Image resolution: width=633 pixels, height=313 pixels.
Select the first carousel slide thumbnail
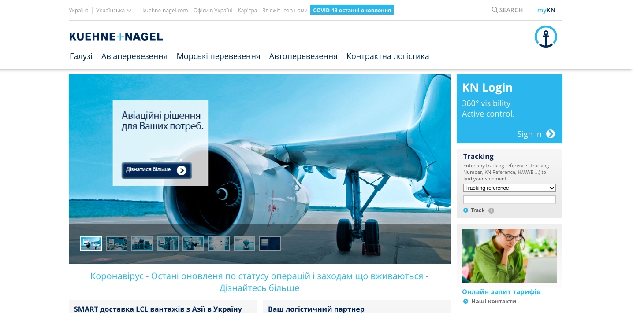[91, 243]
